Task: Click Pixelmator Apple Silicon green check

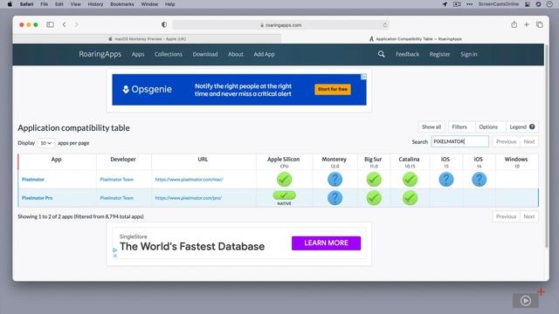Action: click(x=284, y=180)
